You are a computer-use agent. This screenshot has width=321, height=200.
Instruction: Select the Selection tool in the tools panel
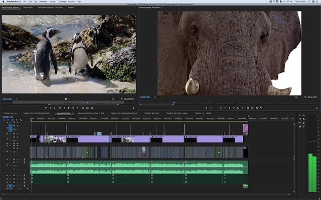coord(300,116)
